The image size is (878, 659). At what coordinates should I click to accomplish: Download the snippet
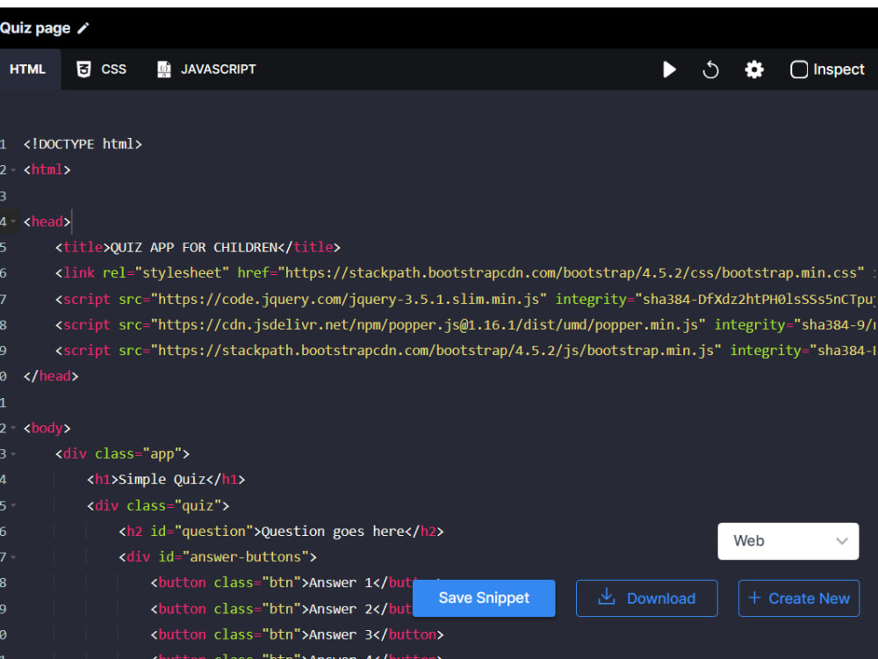647,597
